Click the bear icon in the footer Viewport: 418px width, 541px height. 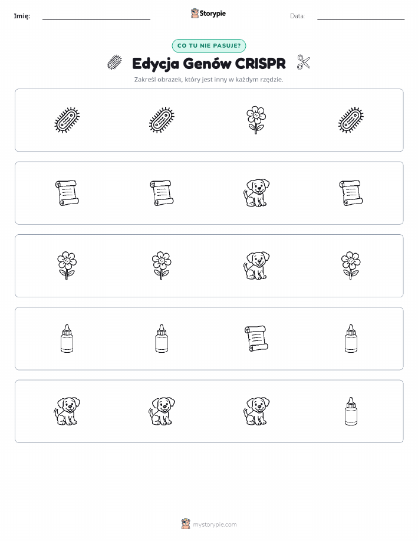click(x=186, y=524)
